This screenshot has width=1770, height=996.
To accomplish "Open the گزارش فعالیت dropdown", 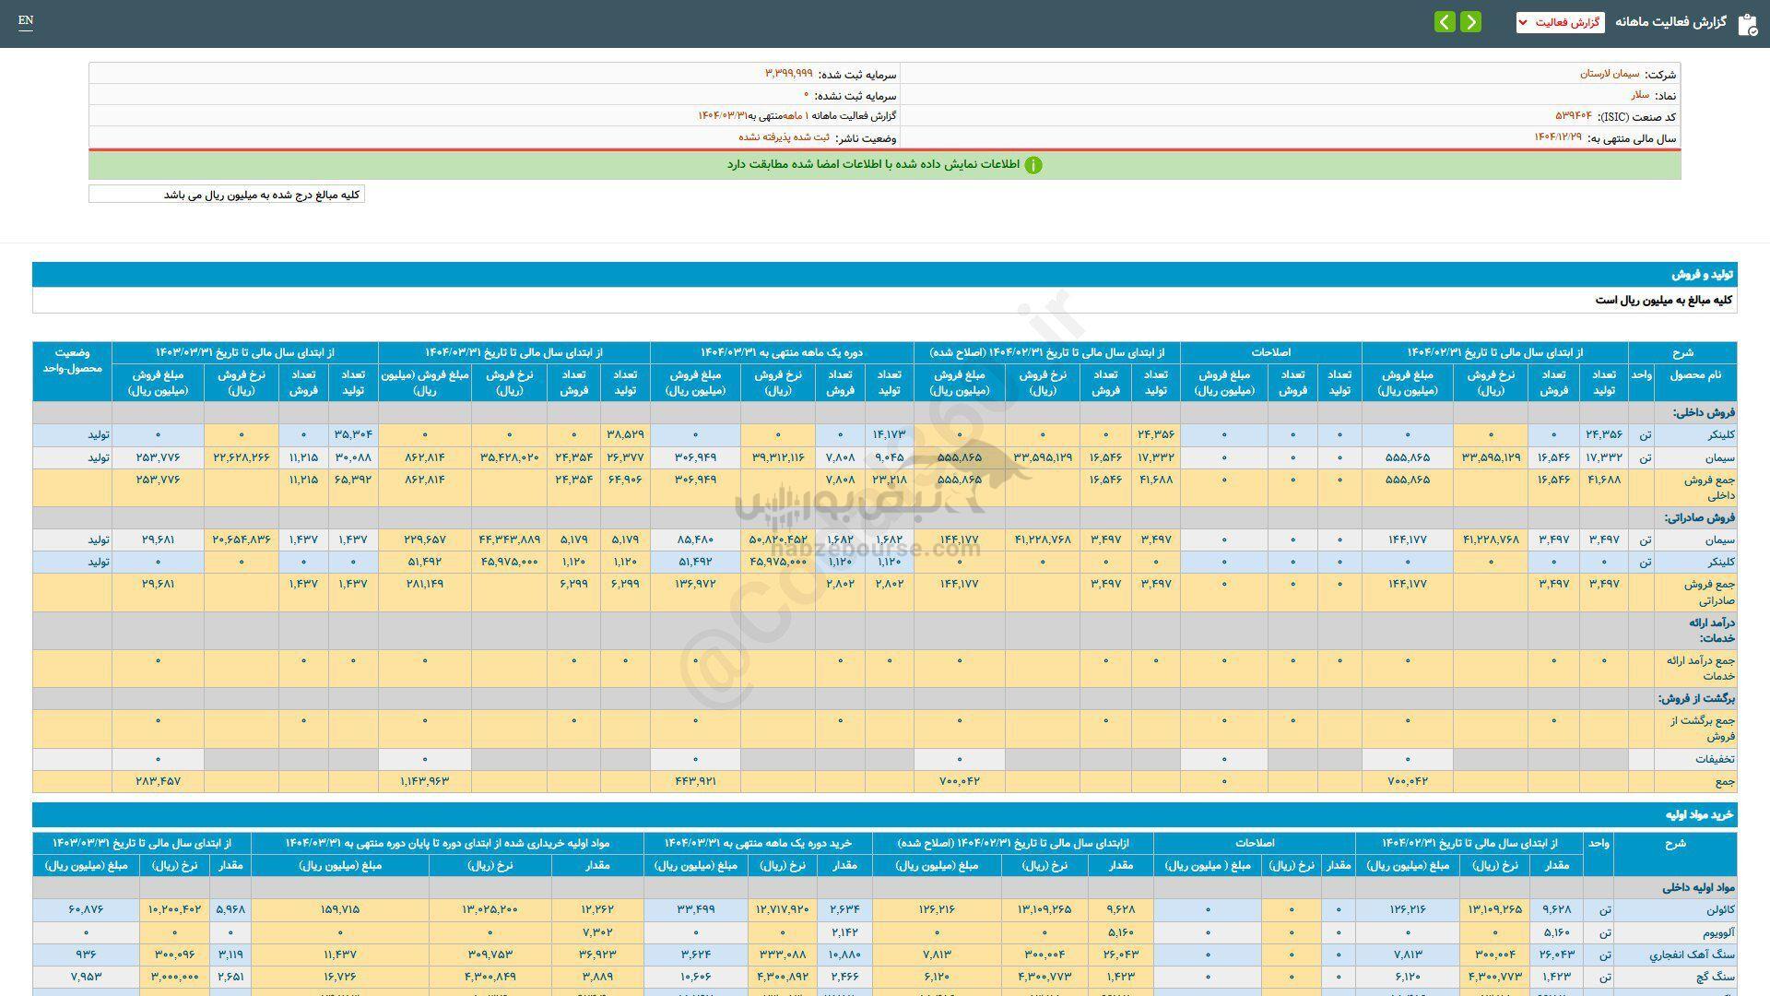I will (1560, 22).
